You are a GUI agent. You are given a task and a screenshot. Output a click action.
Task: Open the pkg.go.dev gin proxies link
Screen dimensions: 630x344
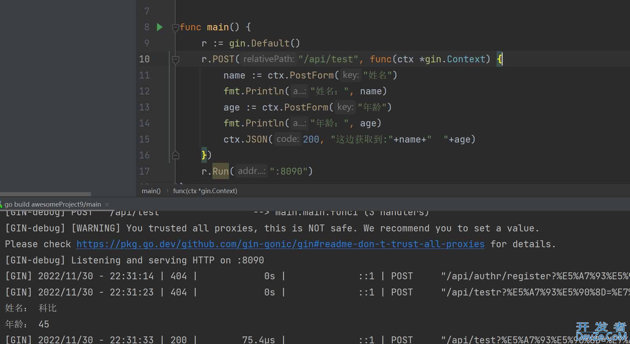point(280,244)
